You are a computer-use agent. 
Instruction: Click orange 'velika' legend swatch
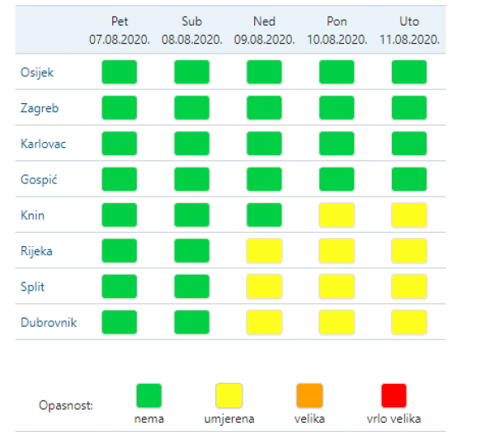(x=309, y=396)
